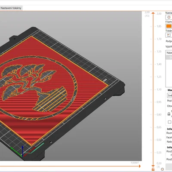Click the Název column header in object list

169,53
